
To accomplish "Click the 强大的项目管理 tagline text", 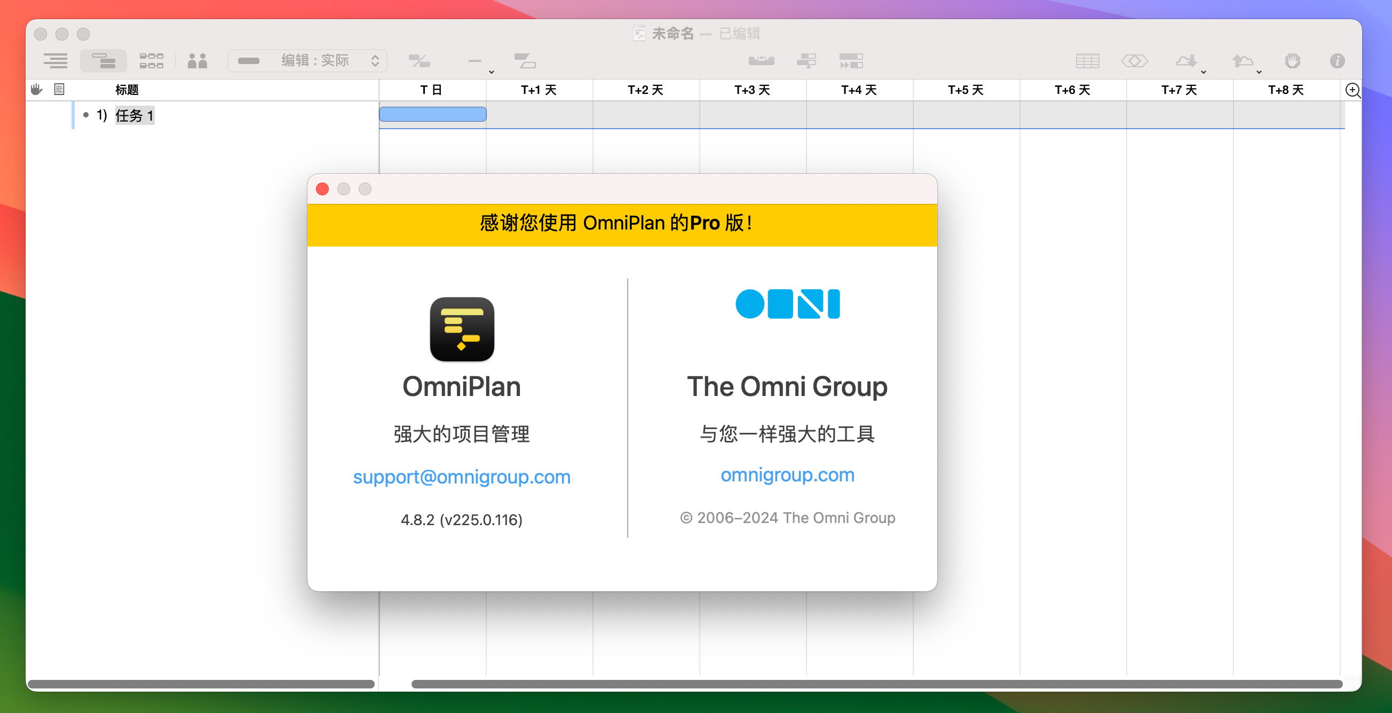I will click(x=462, y=434).
